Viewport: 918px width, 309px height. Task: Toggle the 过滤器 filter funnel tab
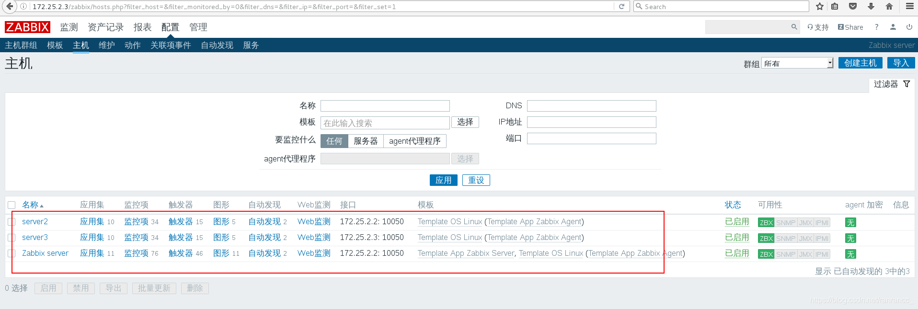tap(892, 84)
